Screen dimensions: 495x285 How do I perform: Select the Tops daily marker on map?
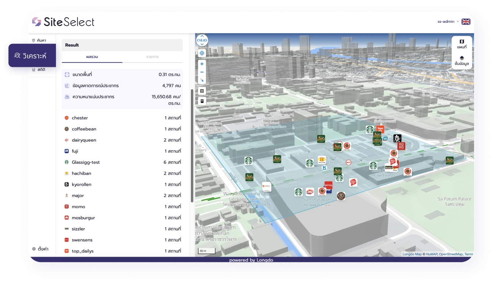pyautogui.click(x=380, y=129)
